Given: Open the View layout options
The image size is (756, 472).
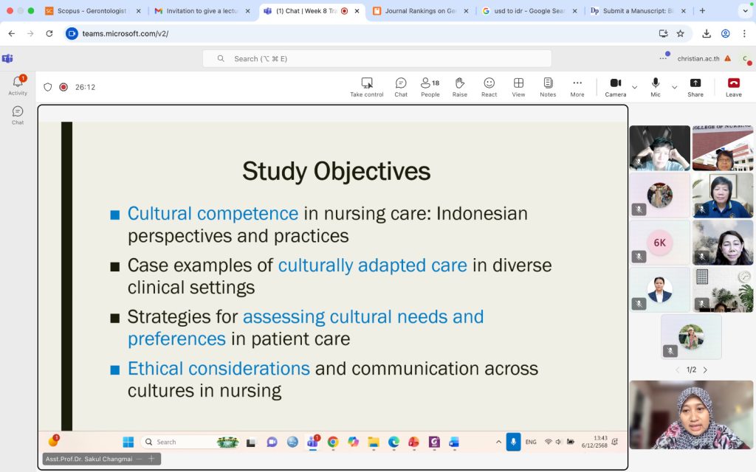Looking at the screenshot, I should tap(518, 86).
